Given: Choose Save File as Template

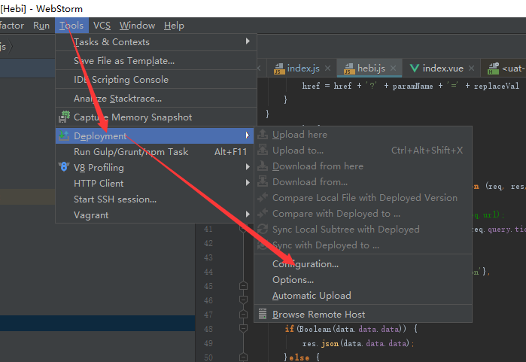Looking at the screenshot, I should point(156,61).
